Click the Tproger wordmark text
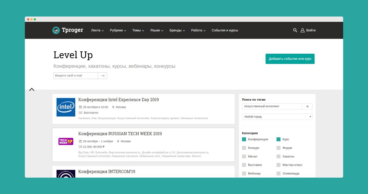 [72, 30]
